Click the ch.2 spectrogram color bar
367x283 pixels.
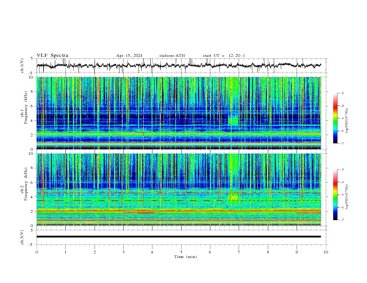[x=335, y=195]
